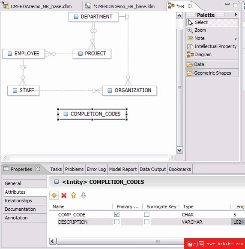Open the Model Report tab
The width and height of the screenshot is (245, 249).
point(123,169)
